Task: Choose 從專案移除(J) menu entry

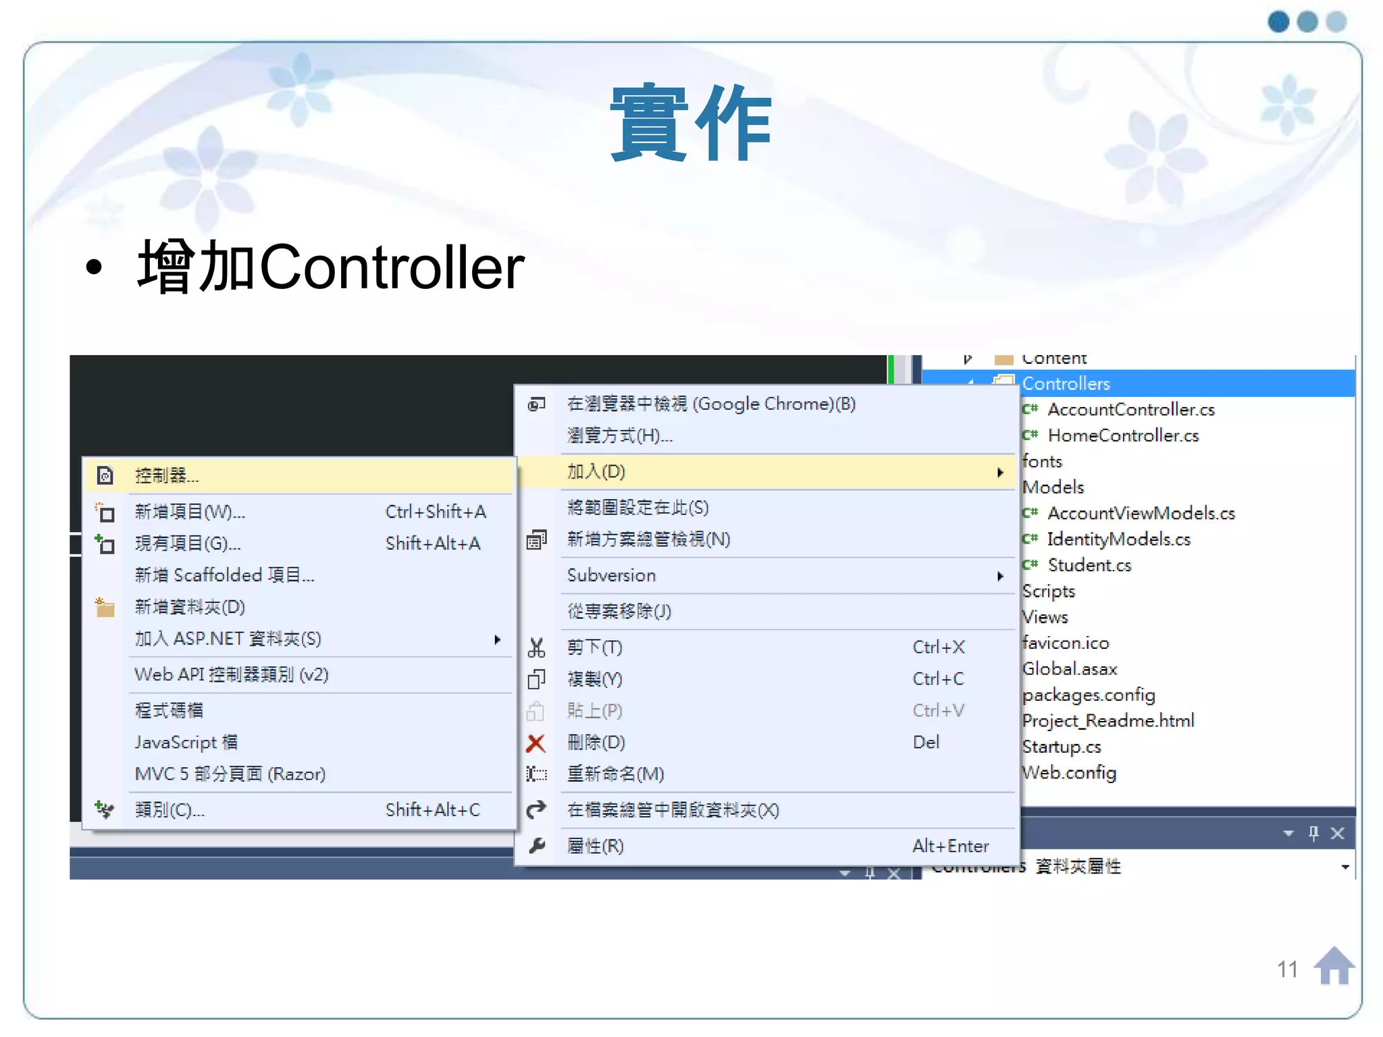Action: (766, 611)
